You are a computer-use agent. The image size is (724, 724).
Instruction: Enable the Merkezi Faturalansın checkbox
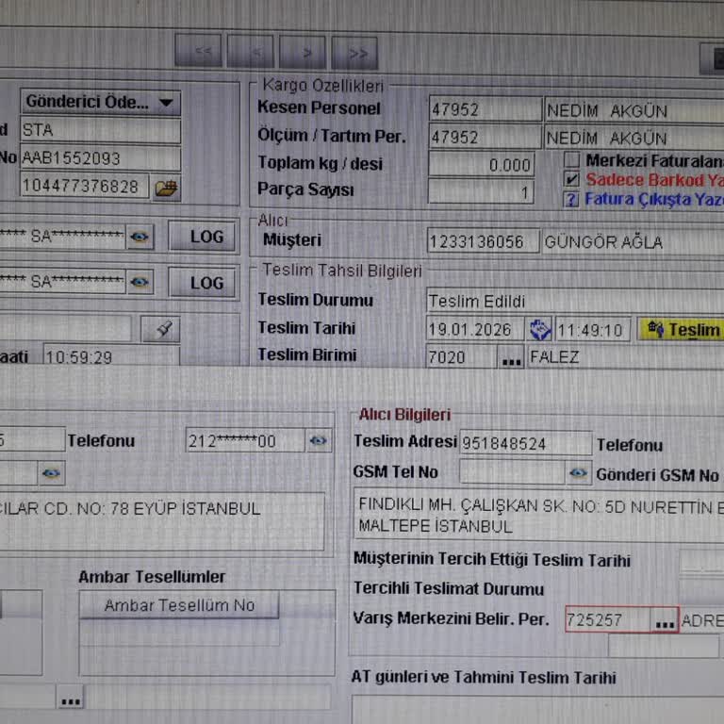click(x=571, y=160)
